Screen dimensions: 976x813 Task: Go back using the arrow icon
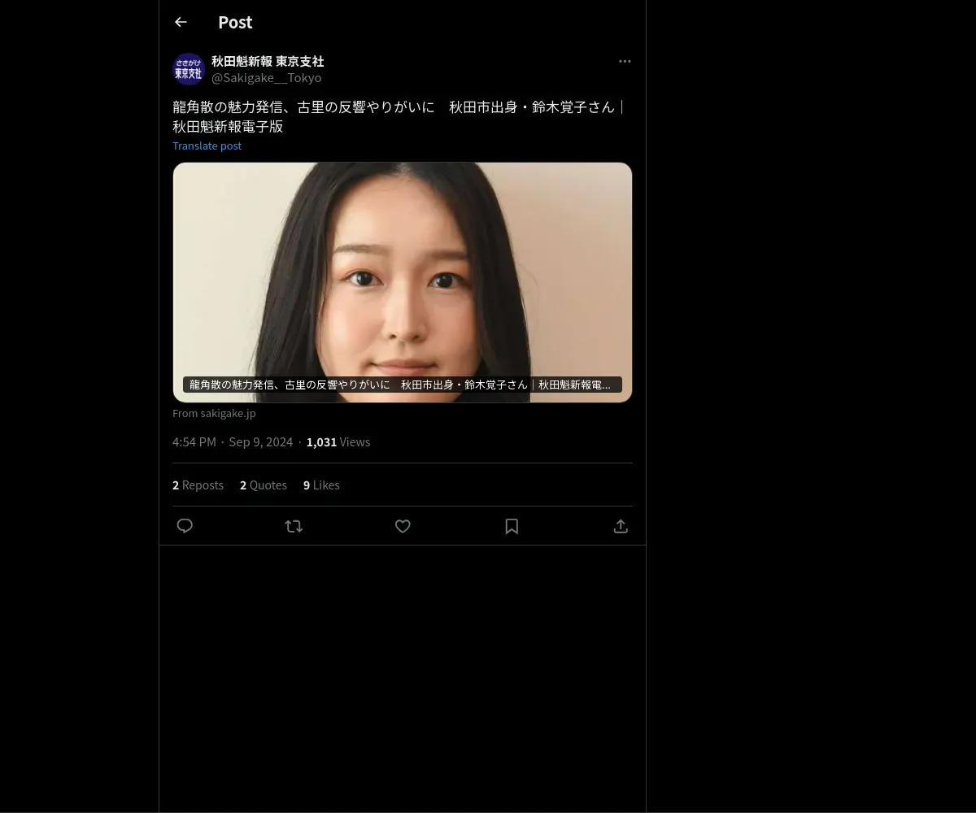click(181, 22)
